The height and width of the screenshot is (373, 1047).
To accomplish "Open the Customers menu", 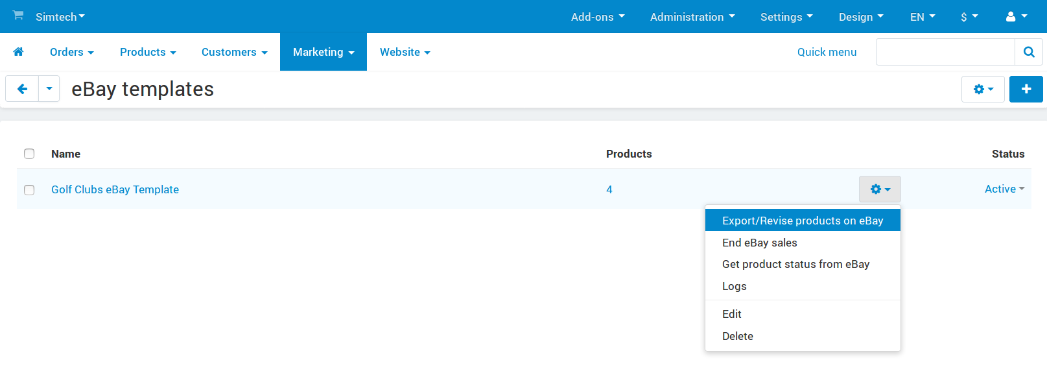I will point(234,52).
